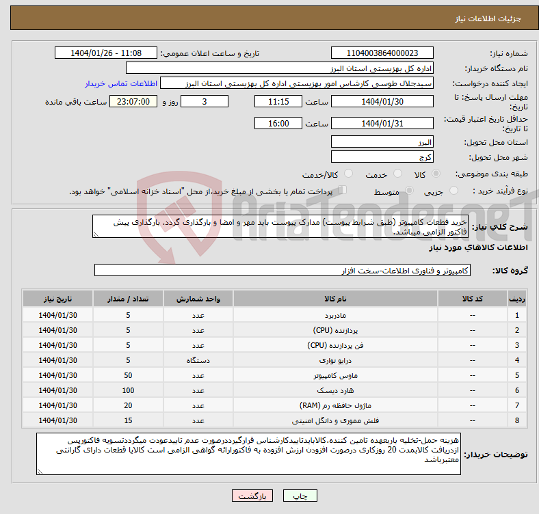Click the remaining days field showing 3

205,102
